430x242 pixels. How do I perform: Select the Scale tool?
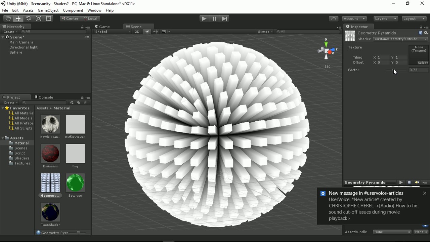(38, 18)
